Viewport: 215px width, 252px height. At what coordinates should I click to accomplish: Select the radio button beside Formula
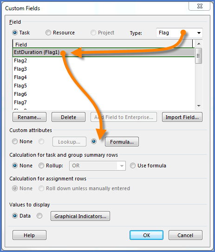click(94, 141)
